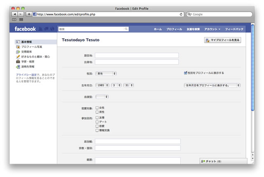Reload the page using refresh icon
The height and width of the screenshot is (177, 264).
click(x=181, y=14)
